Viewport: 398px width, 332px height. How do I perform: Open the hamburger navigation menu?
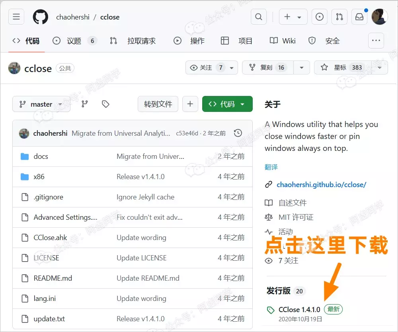click(16, 17)
